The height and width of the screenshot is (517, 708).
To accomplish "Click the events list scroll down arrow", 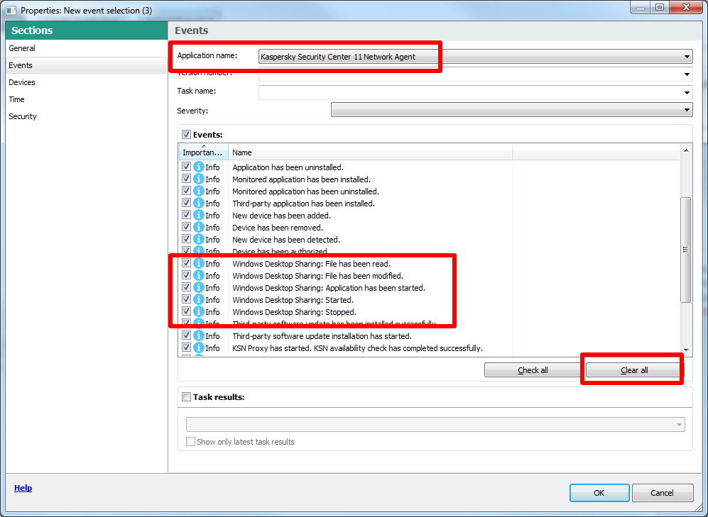I will coord(686,350).
